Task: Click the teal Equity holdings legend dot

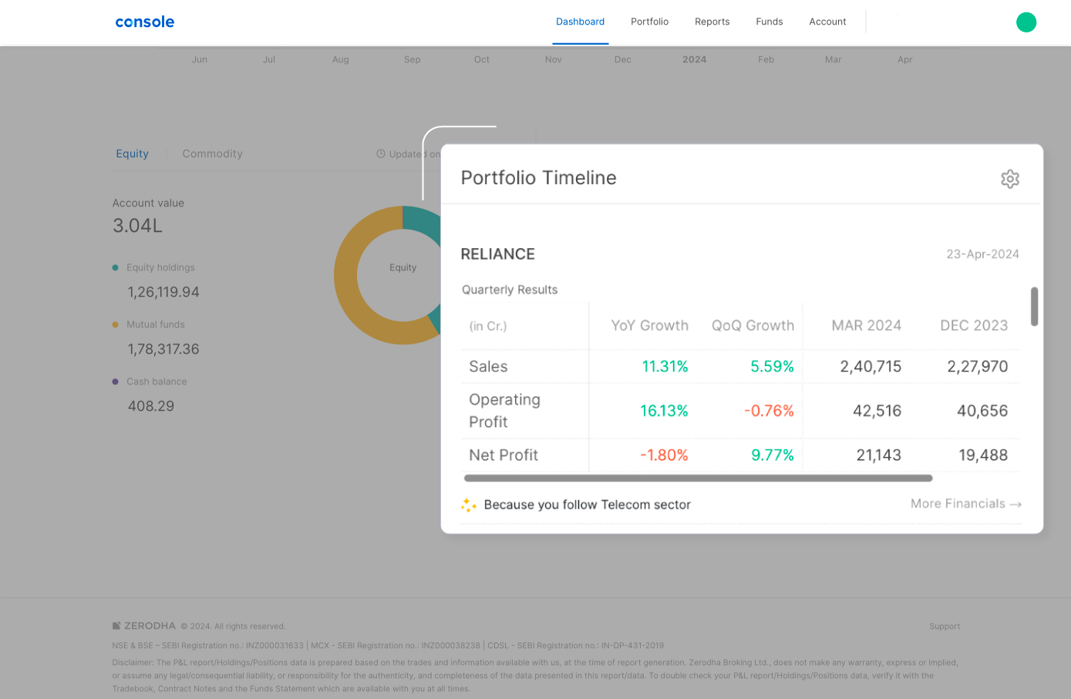Action: point(116,267)
